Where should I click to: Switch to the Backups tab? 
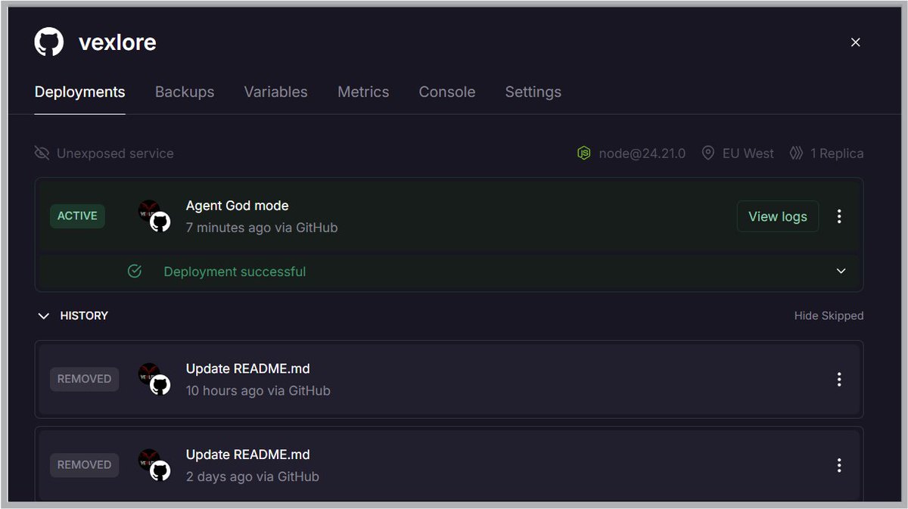pyautogui.click(x=185, y=92)
